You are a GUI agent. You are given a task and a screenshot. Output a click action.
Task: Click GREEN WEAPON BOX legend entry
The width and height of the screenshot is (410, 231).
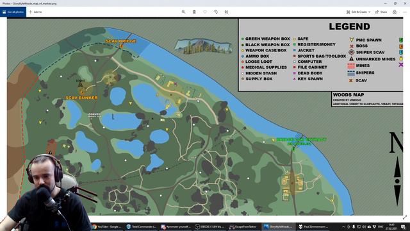(x=266, y=38)
